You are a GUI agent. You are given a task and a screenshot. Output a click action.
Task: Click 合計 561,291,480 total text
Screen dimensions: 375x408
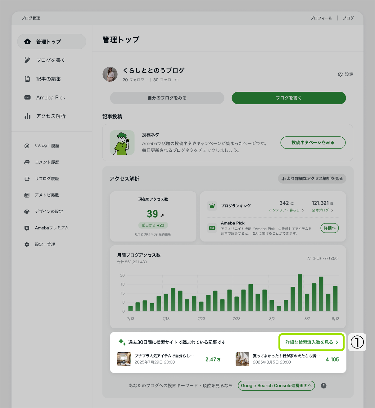pos(132,262)
